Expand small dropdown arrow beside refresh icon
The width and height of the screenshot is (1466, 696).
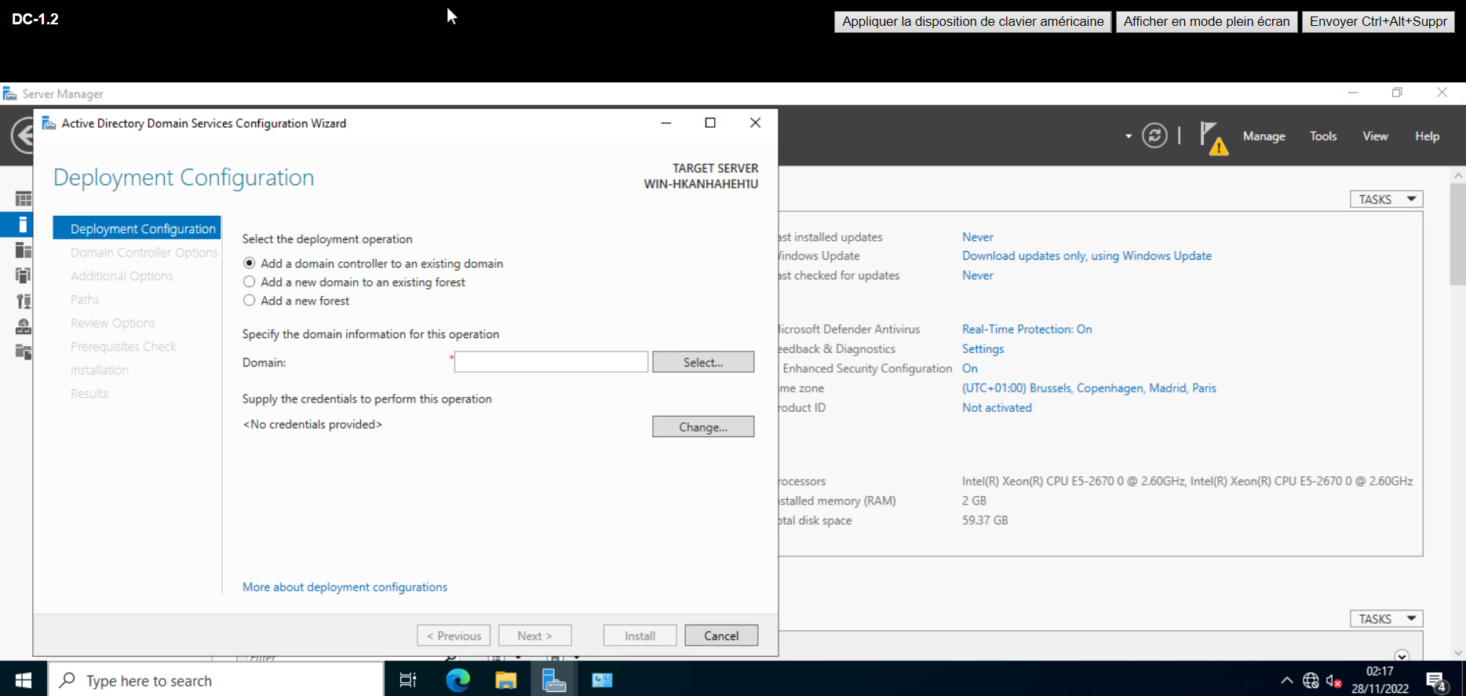(1129, 137)
